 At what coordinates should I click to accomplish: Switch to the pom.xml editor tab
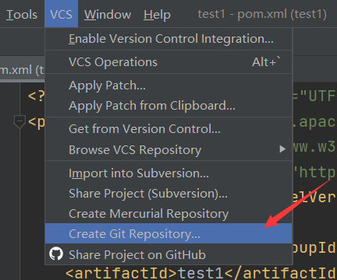[23, 69]
